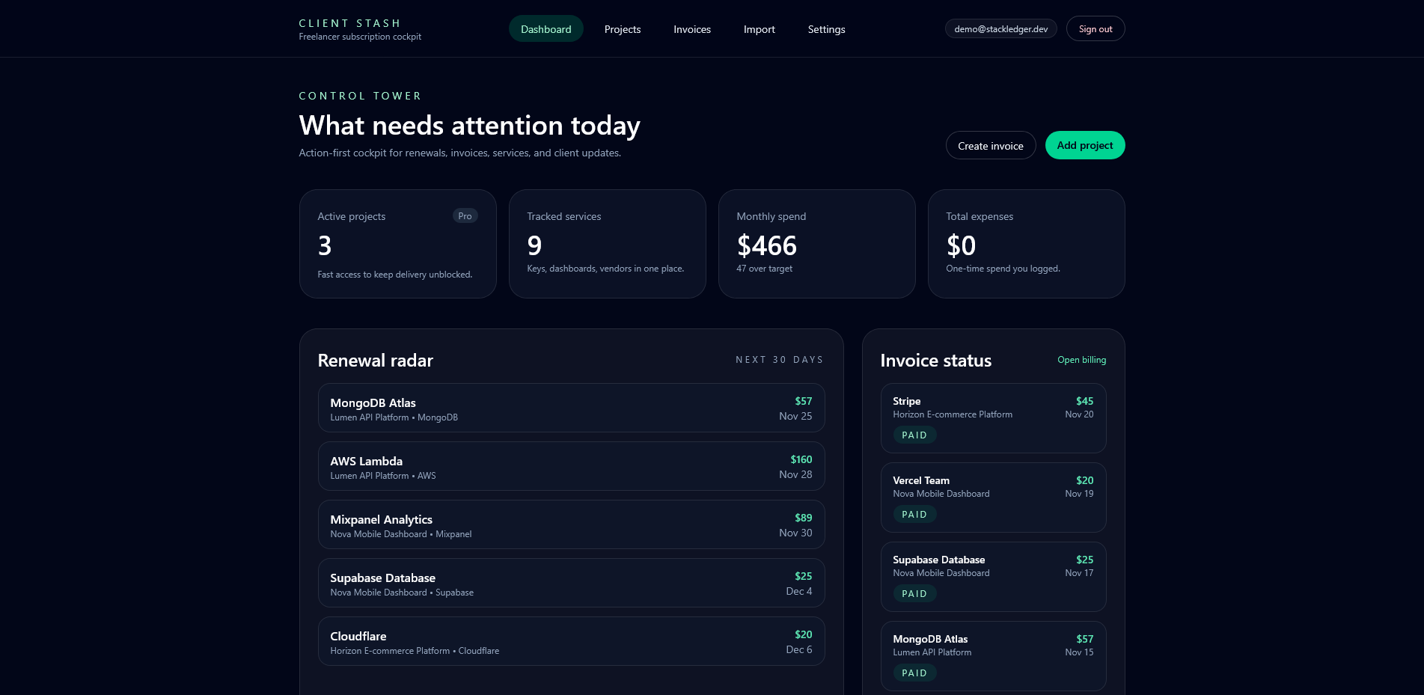Click the Pro badge on Active projects
The image size is (1424, 695).
coord(465,216)
